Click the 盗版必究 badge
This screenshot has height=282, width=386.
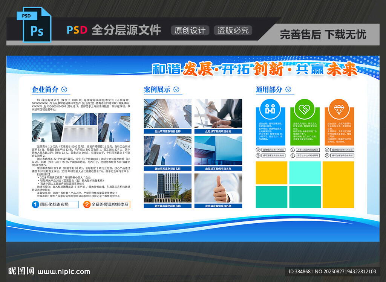(233, 30)
